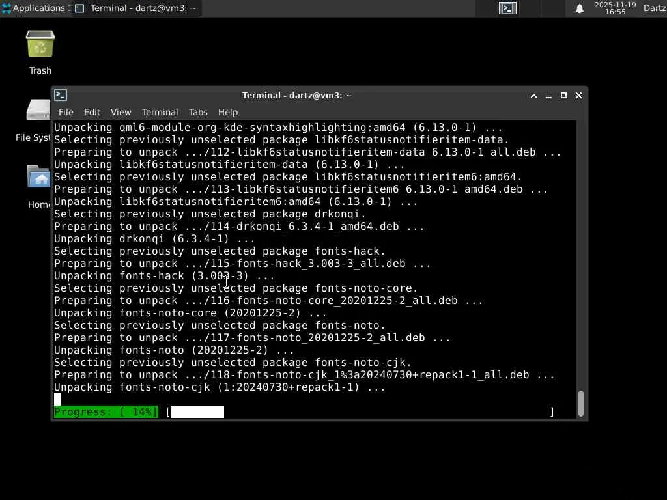
Task: Open the Dartz user menu
Action: (655, 8)
